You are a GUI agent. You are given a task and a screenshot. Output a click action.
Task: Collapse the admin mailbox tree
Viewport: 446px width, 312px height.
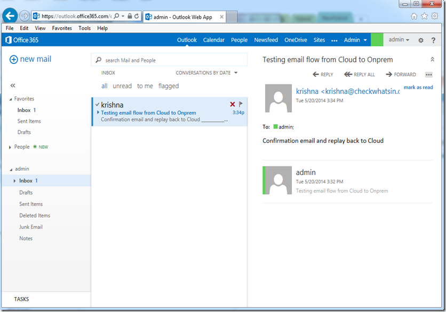[x=11, y=170]
